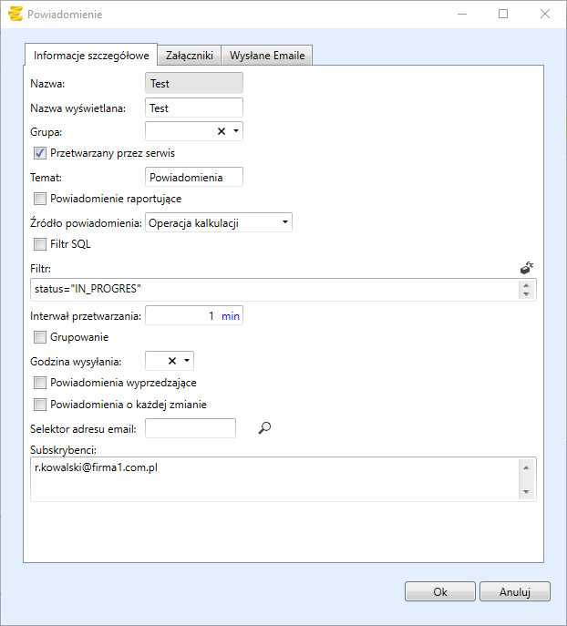Confirm with the Ok button
Viewport: 567px width, 626px height.
click(440, 591)
